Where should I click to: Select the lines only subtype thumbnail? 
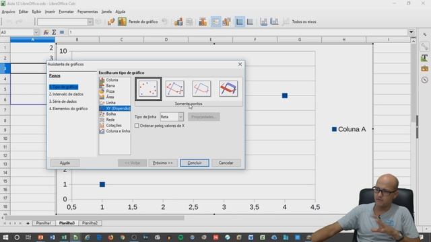[201, 89]
